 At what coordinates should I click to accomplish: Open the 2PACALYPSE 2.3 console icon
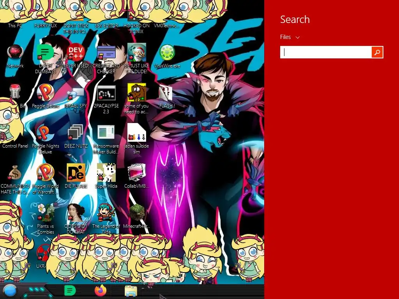pyautogui.click(x=106, y=92)
